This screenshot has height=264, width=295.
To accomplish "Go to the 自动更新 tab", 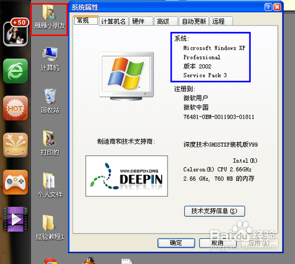I will 194,21.
